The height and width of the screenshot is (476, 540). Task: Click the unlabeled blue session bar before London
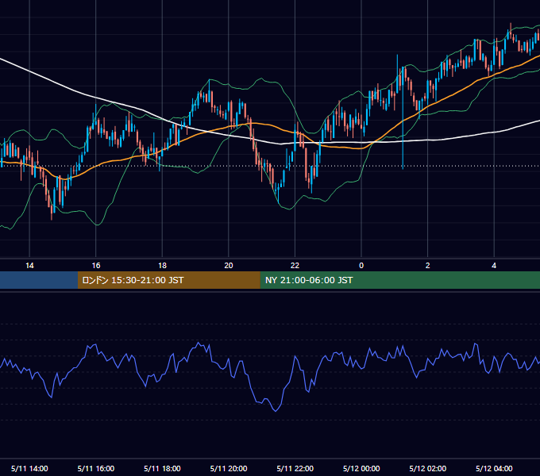pyautogui.click(x=39, y=280)
